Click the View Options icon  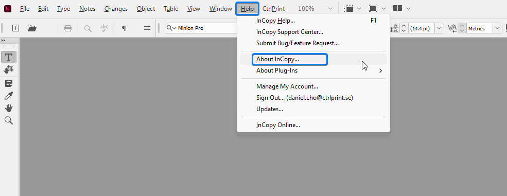(x=348, y=8)
